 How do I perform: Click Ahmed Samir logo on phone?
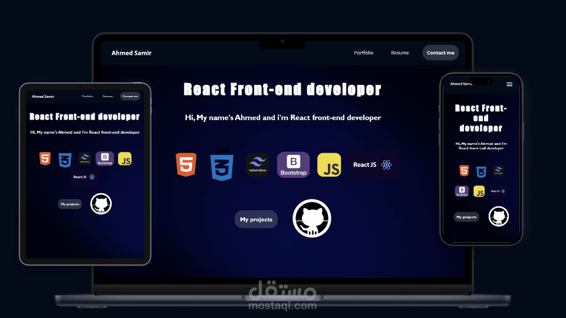pos(460,84)
